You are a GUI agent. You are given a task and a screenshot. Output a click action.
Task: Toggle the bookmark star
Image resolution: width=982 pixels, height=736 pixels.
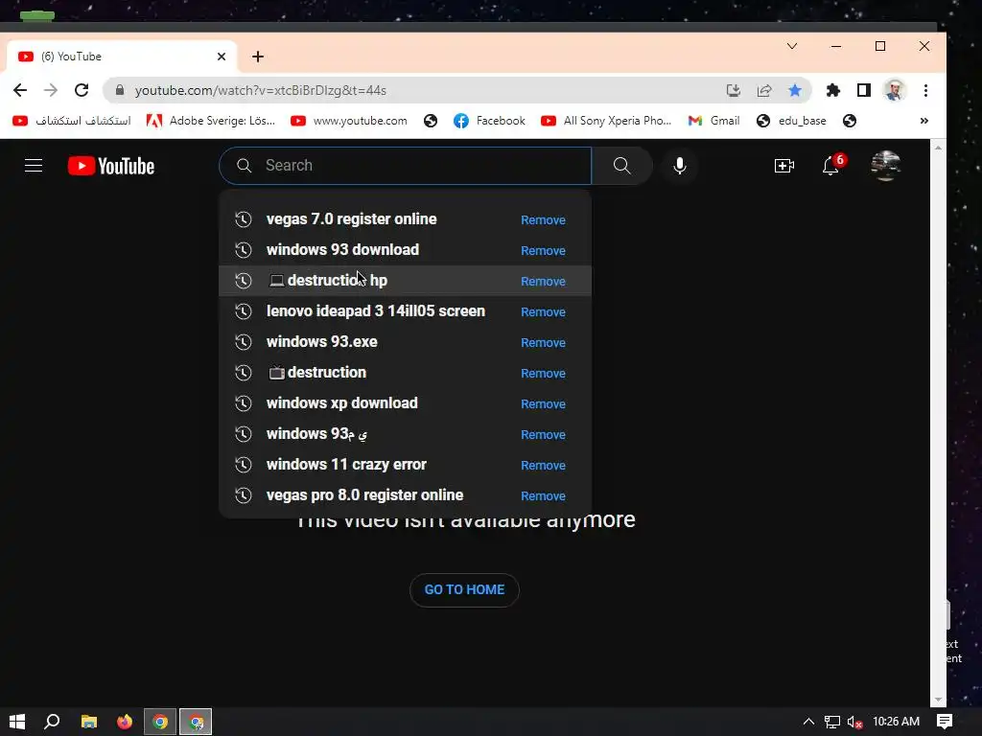pos(795,90)
